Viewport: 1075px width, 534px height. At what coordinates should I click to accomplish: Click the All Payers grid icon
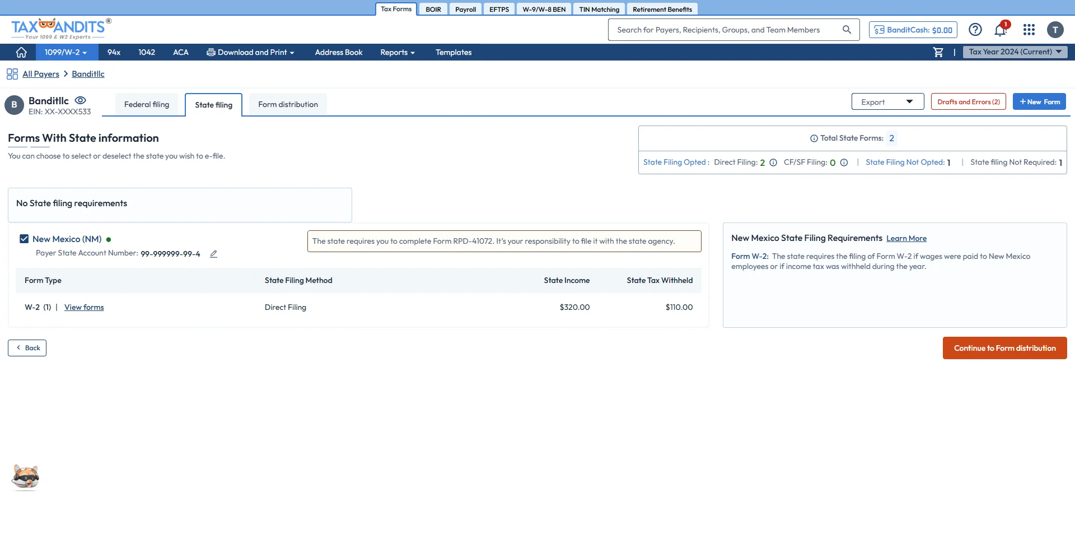pos(12,74)
